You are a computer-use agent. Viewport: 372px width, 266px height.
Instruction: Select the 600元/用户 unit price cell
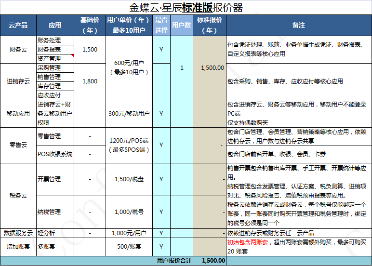click(129, 68)
